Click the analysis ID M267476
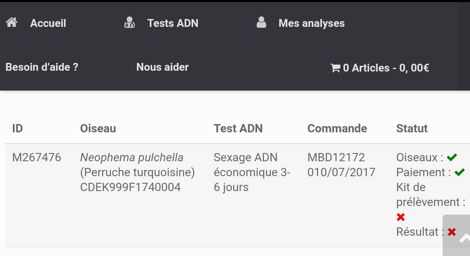The height and width of the screenshot is (256, 470). (x=37, y=157)
